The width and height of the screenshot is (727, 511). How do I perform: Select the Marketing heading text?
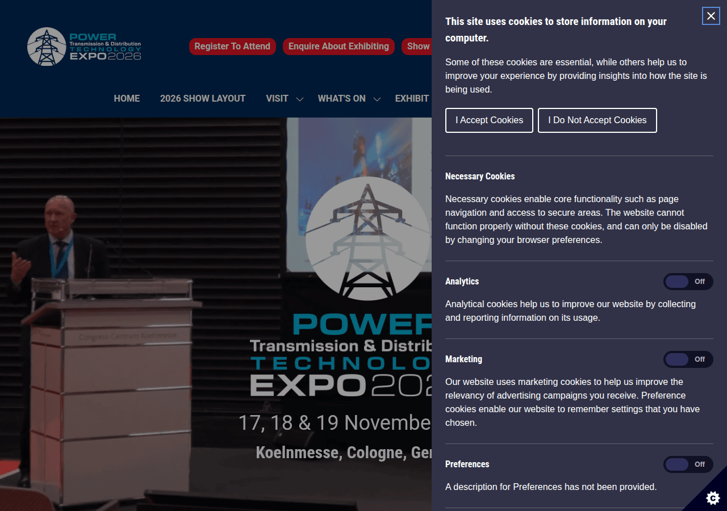click(x=463, y=359)
